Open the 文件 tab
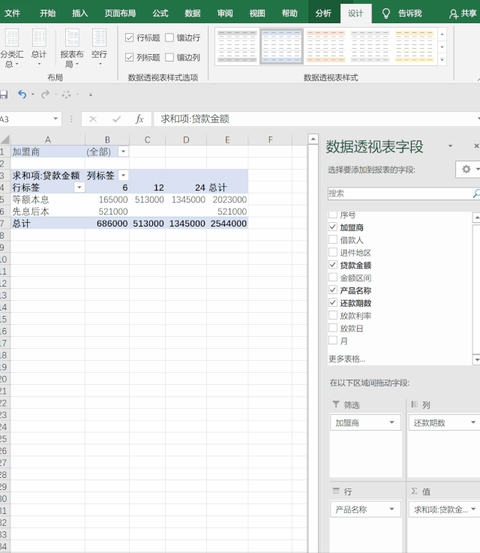The width and height of the screenshot is (480, 553). (x=12, y=14)
